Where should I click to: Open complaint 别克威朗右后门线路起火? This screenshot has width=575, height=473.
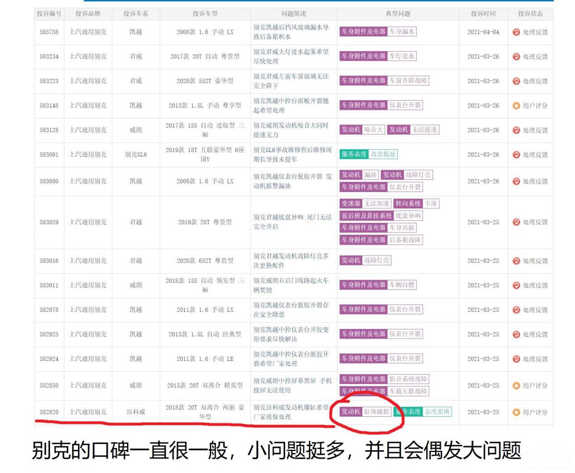click(291, 285)
